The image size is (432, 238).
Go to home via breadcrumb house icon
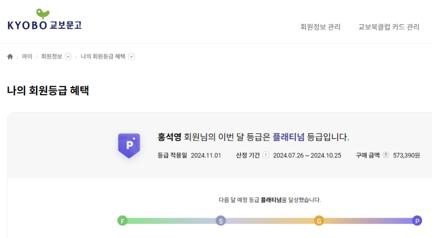pyautogui.click(x=10, y=56)
